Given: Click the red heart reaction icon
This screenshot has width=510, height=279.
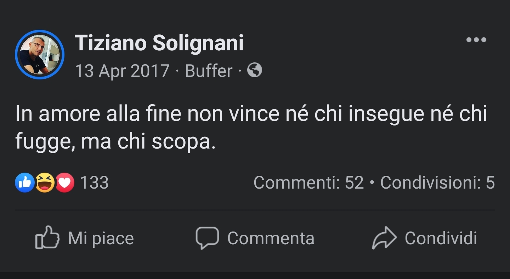Looking at the screenshot, I should tap(65, 183).
